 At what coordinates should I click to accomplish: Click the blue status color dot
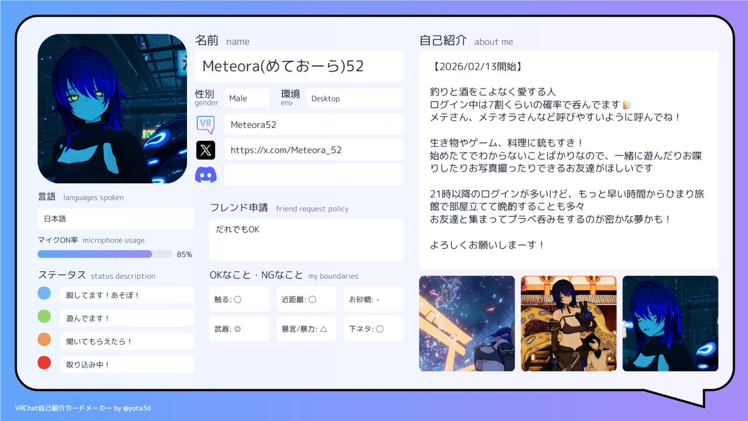[44, 293]
